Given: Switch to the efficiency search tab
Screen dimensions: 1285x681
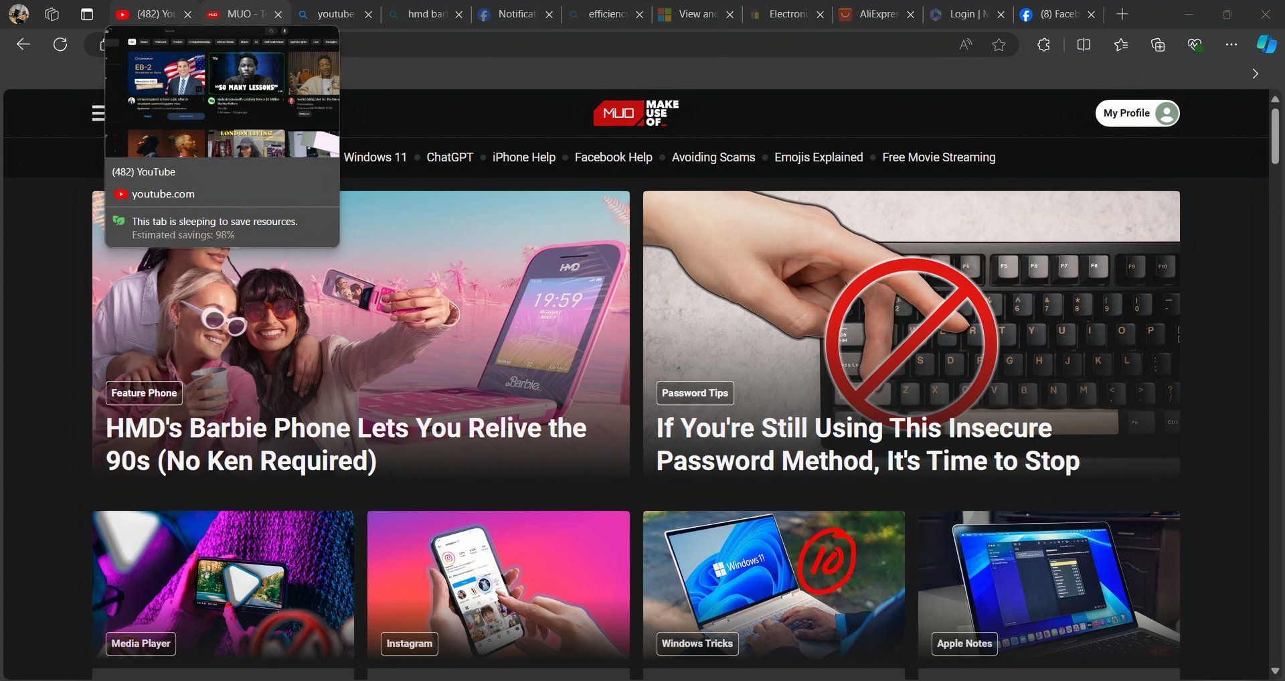Looking at the screenshot, I should point(606,14).
